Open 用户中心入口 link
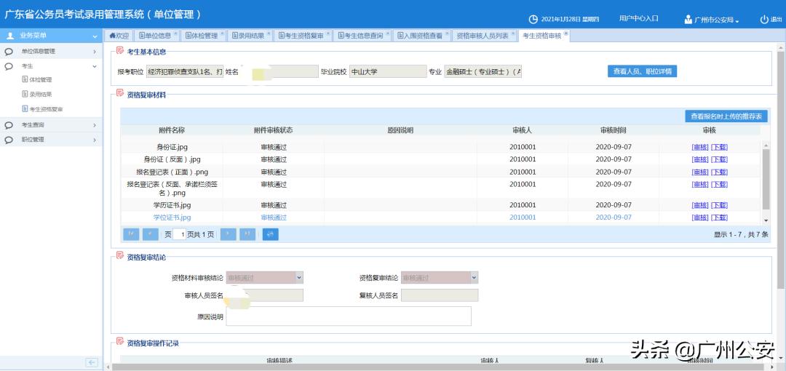786x371 pixels. tap(639, 19)
